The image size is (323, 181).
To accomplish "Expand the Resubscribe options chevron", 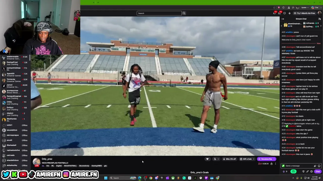I will point(274,159).
